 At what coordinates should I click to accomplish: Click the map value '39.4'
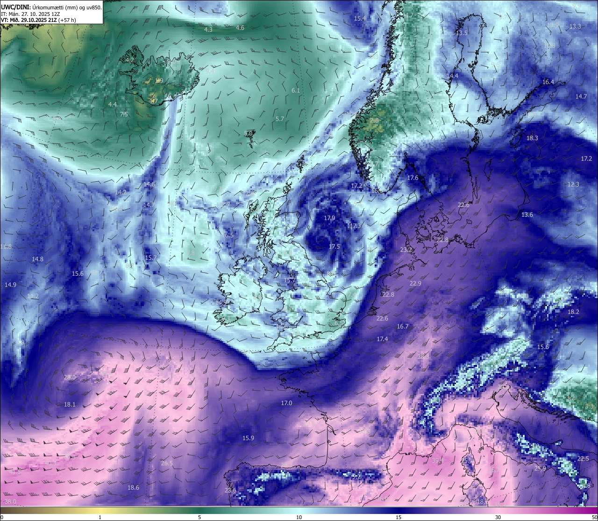click(x=437, y=461)
